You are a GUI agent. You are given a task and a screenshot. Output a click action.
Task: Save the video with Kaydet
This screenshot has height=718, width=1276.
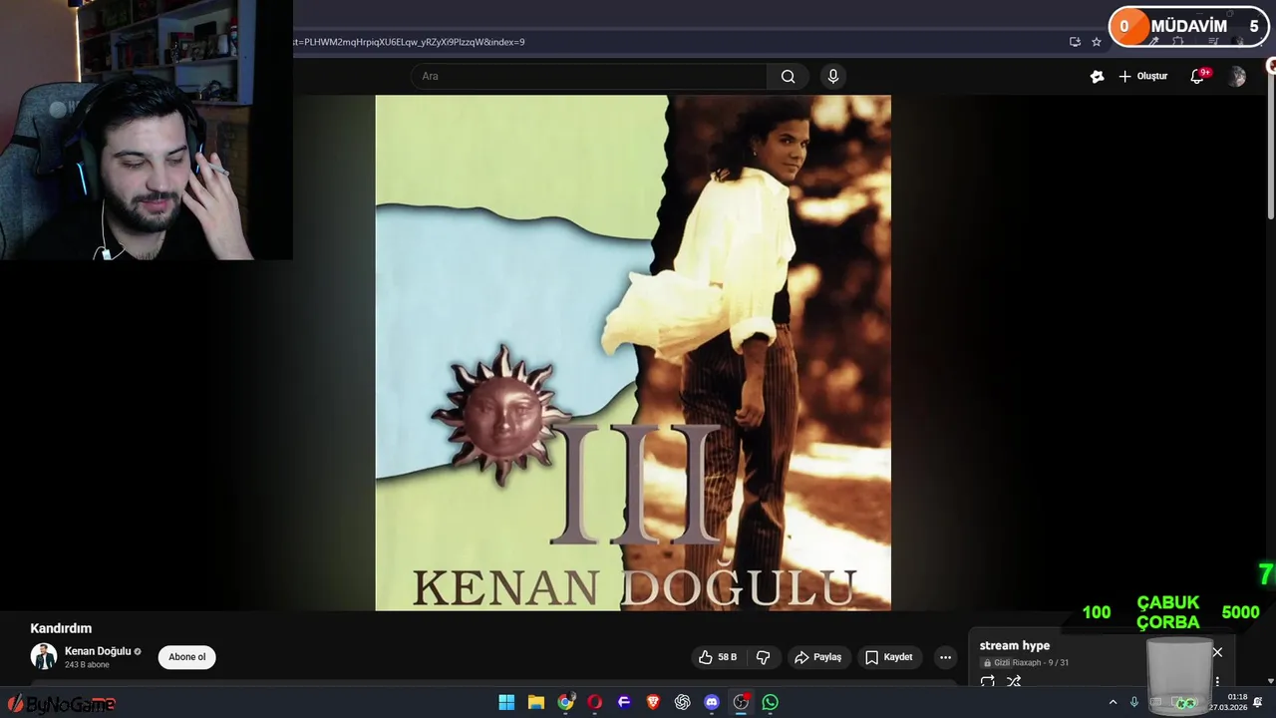coord(888,657)
